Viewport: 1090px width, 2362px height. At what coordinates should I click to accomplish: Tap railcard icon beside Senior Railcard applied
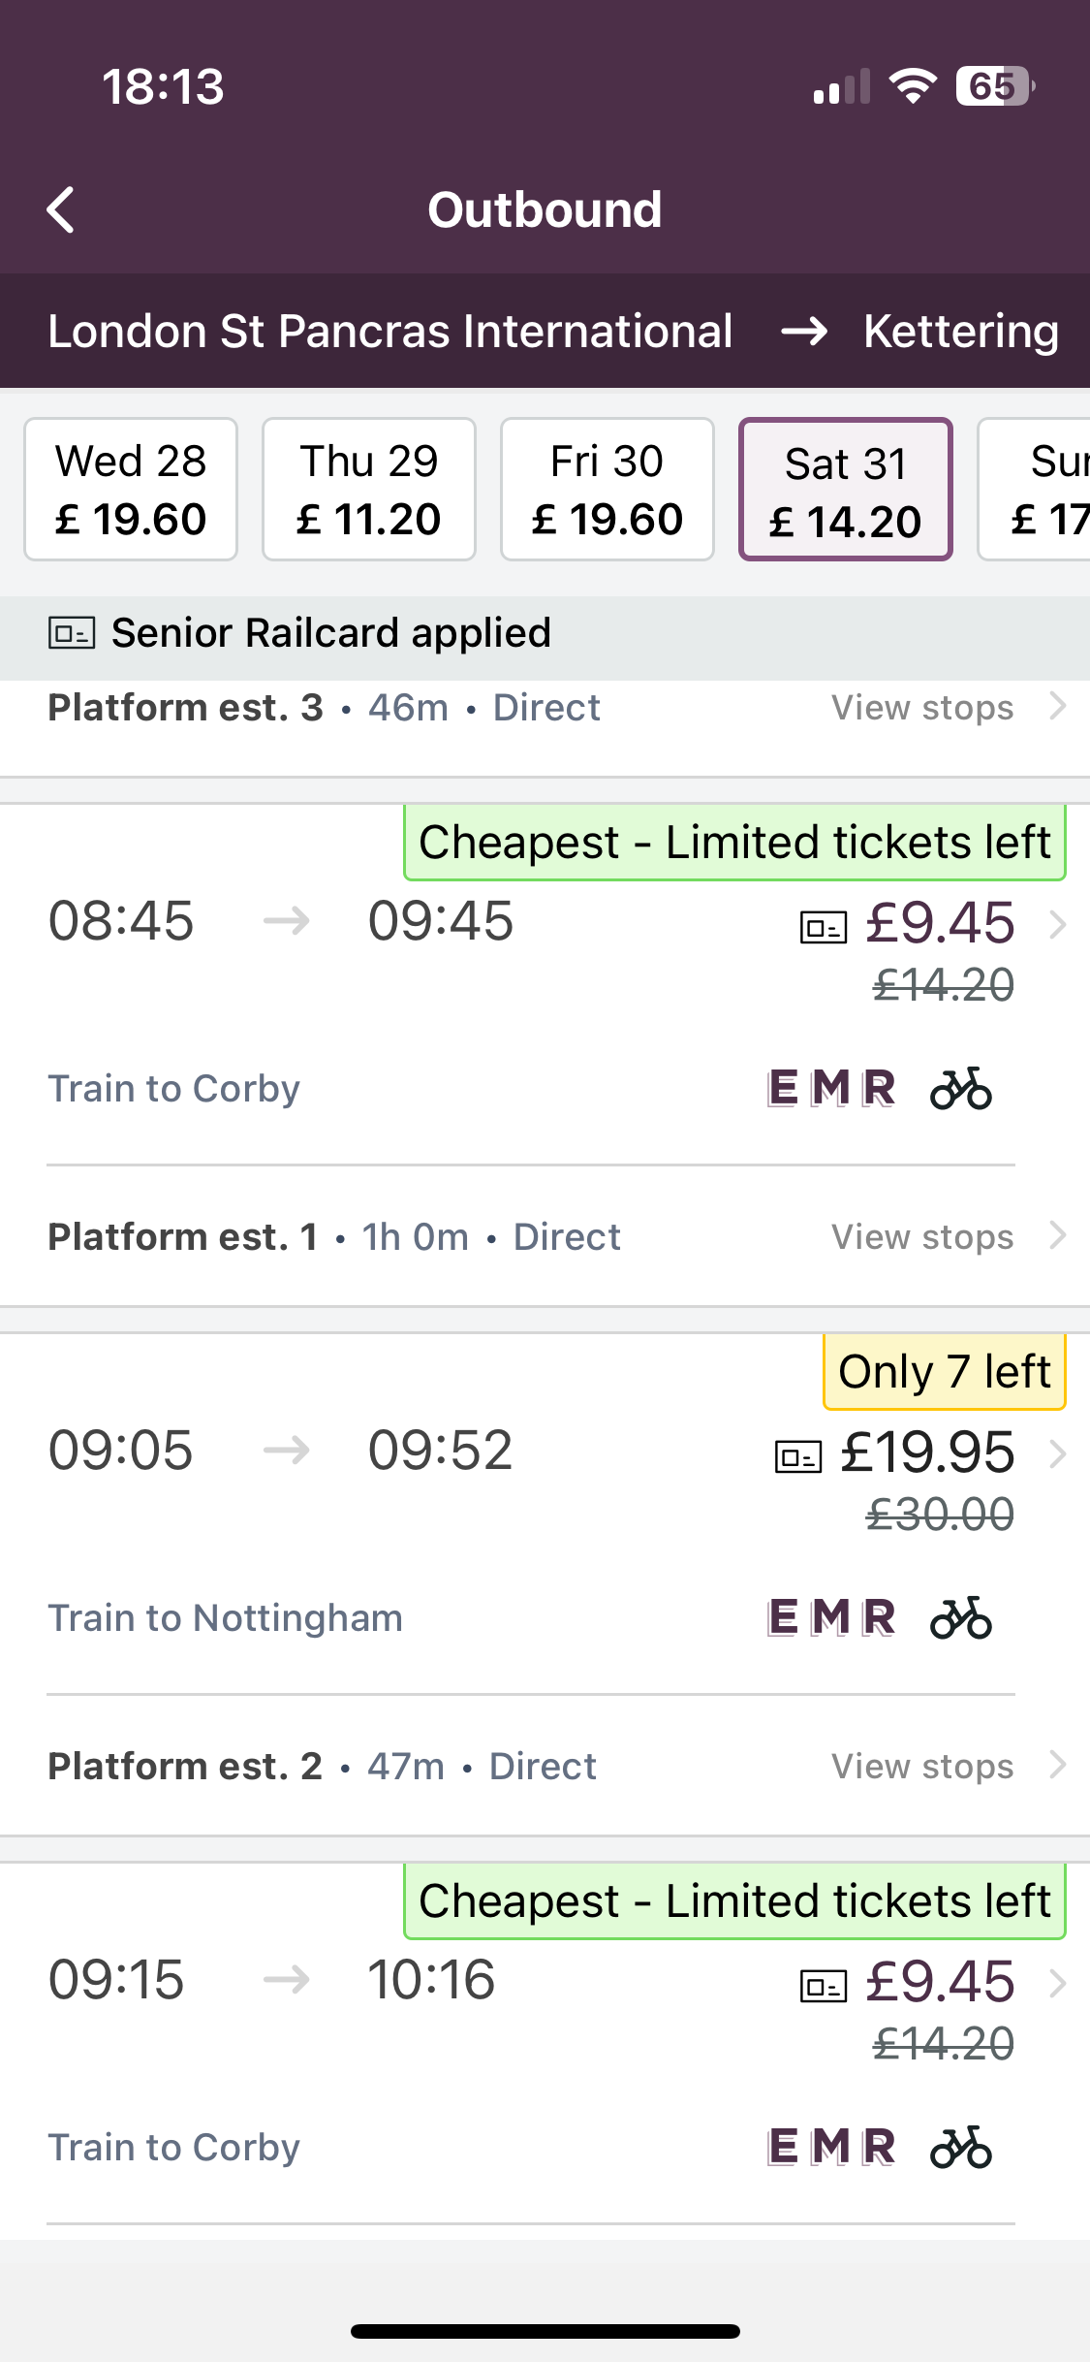(x=72, y=633)
